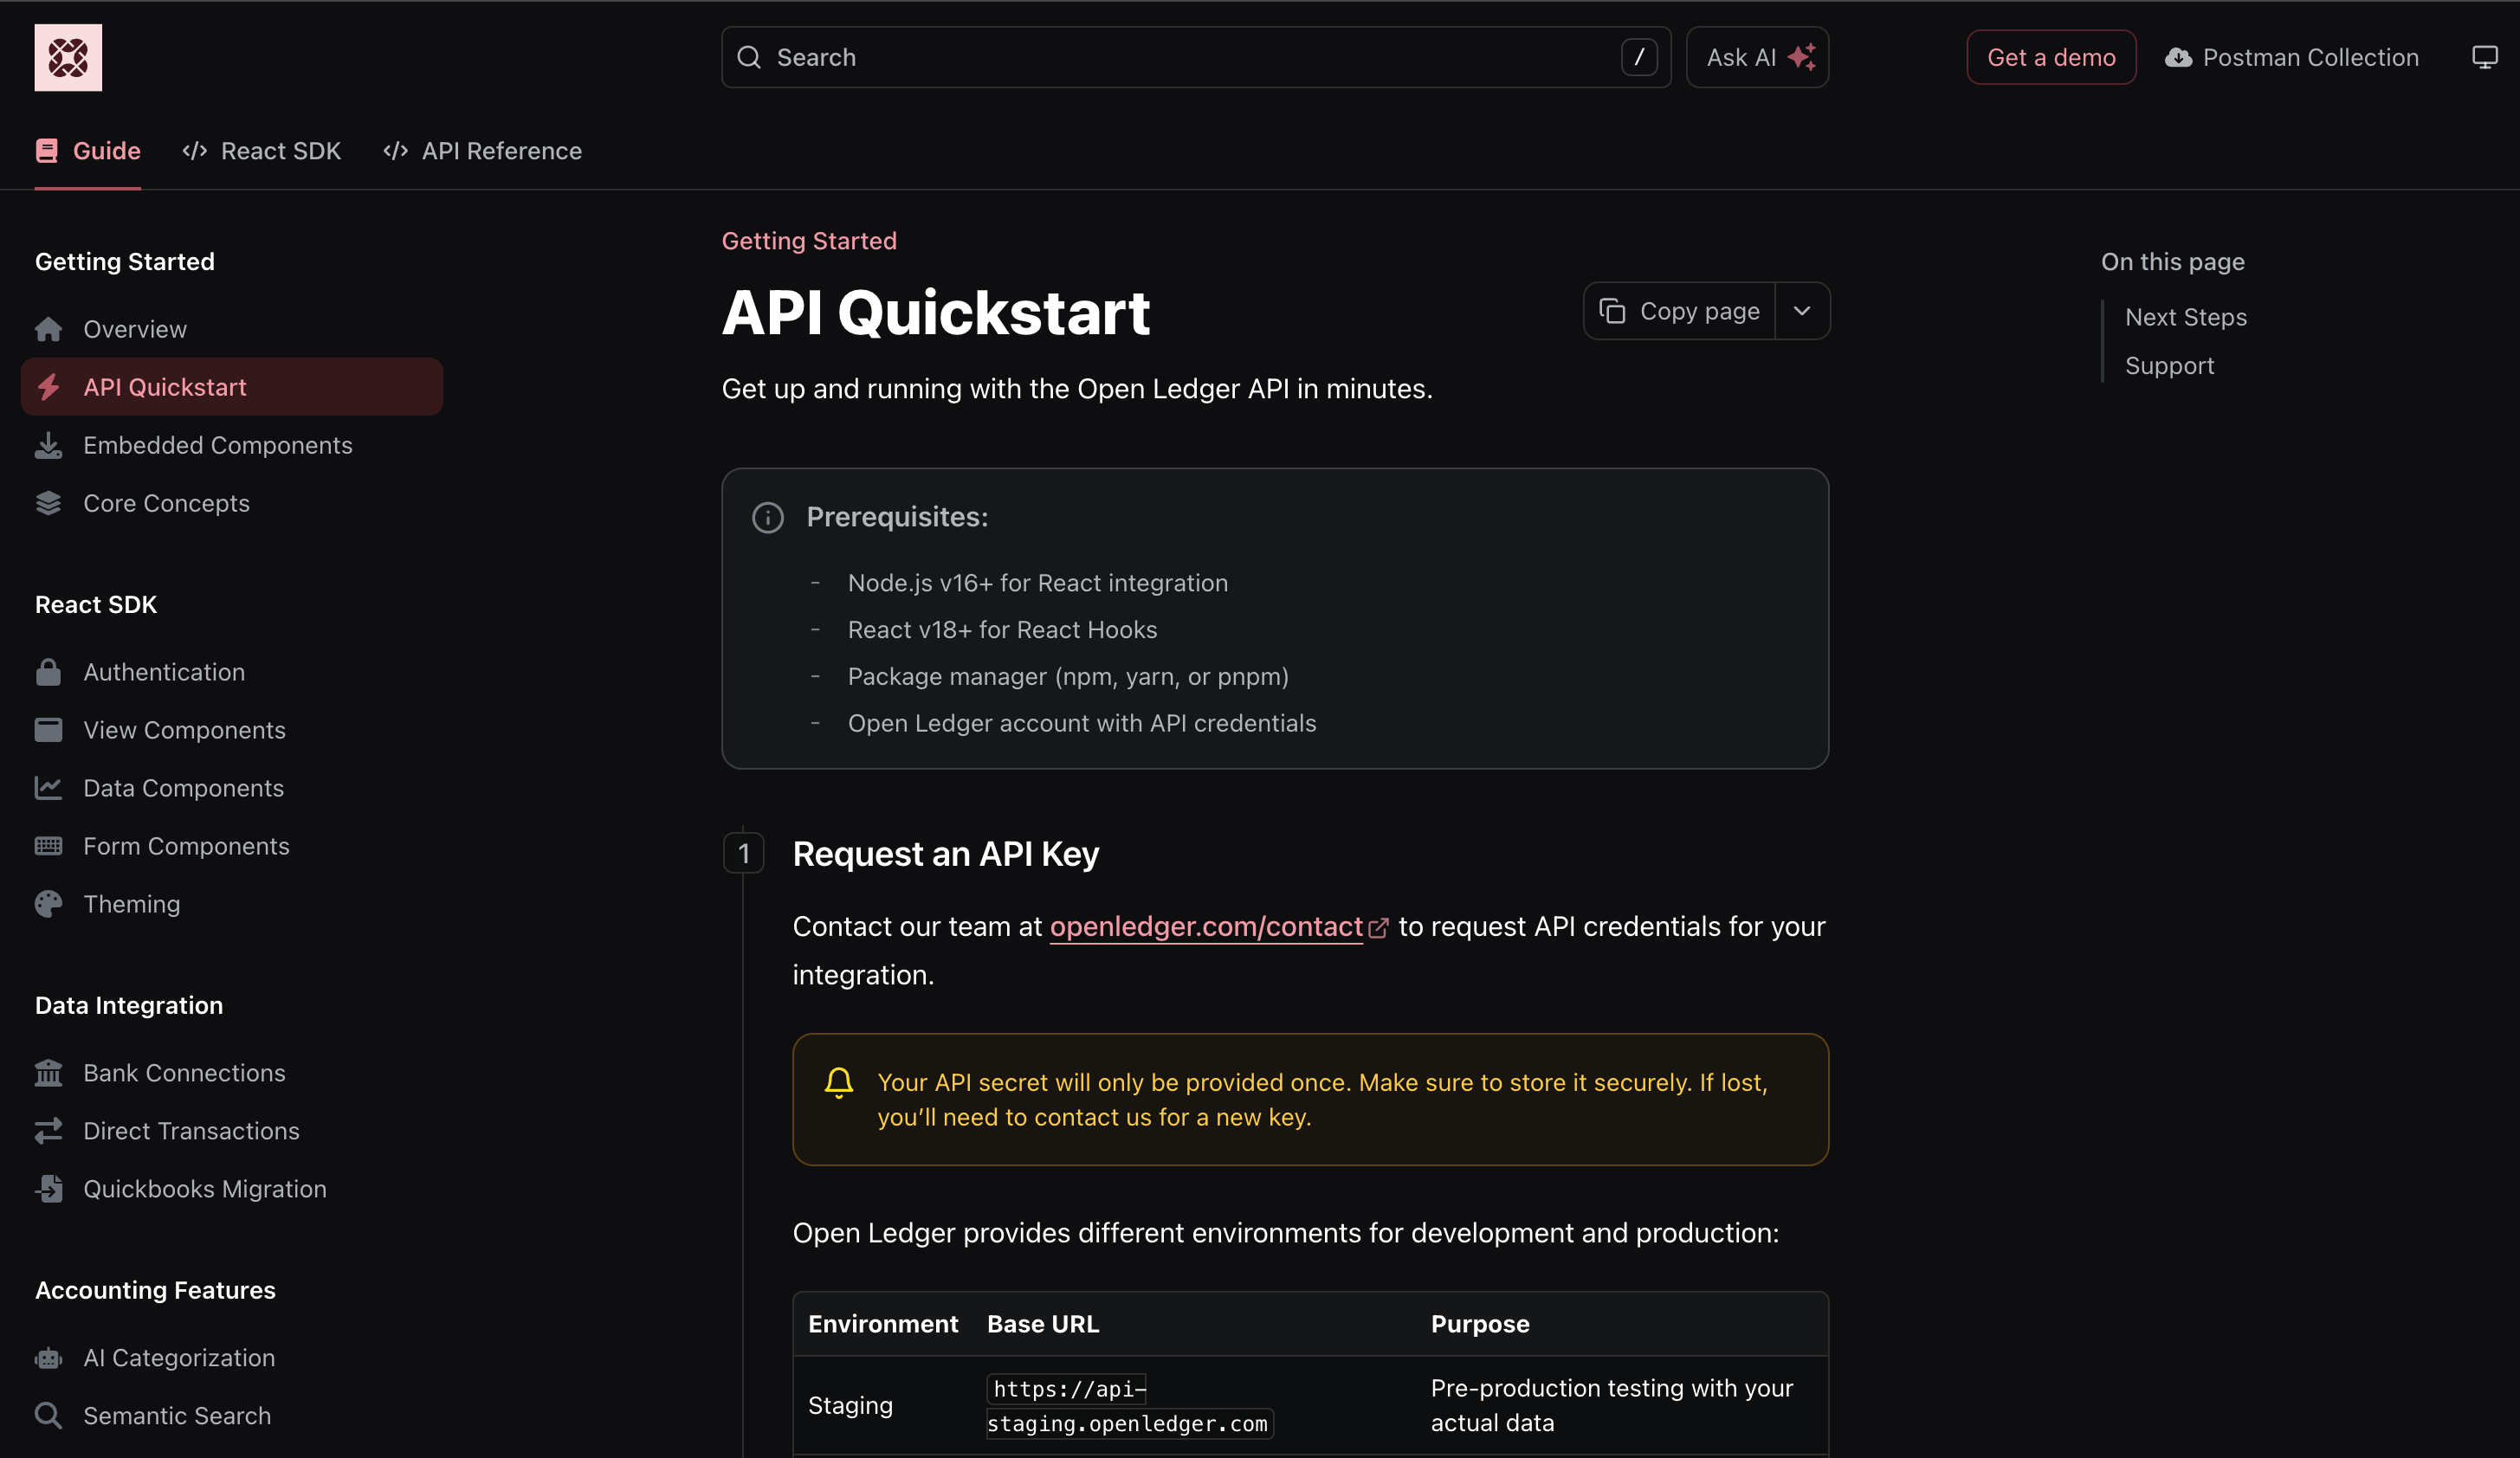This screenshot has height=1458, width=2520.
Task: Click the Semantic Search magnifier icon
Action: tap(48, 1416)
